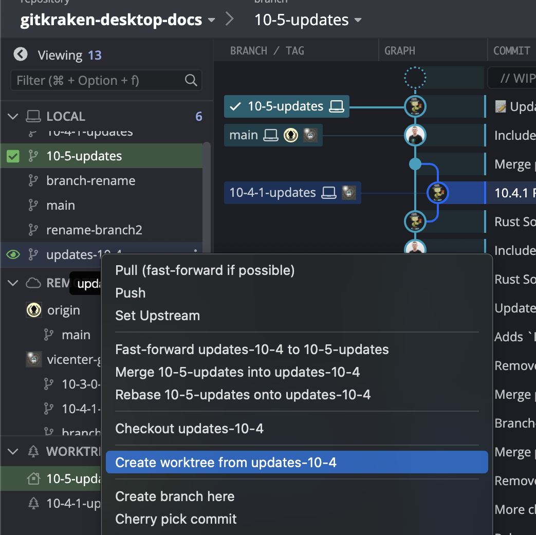This screenshot has height=535, width=536.
Task: Click Set Upstream in the context menu
Action: (x=158, y=315)
